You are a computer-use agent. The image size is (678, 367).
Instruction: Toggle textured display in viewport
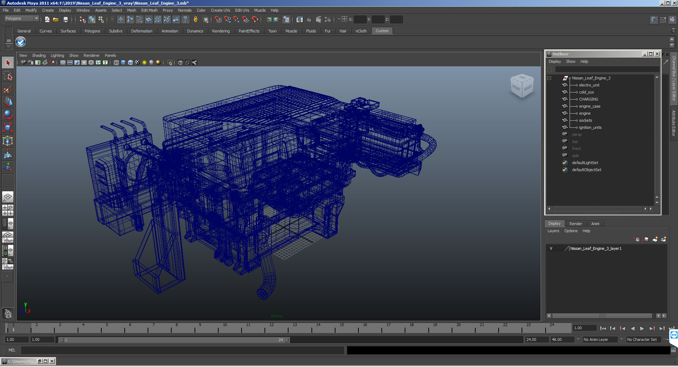[137, 62]
